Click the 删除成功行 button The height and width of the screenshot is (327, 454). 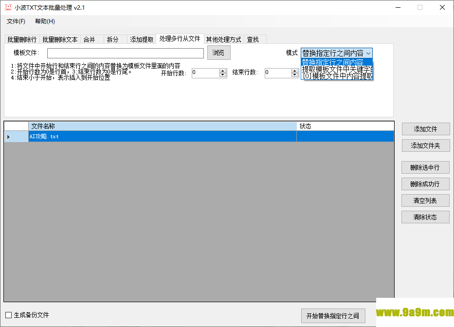(x=425, y=184)
